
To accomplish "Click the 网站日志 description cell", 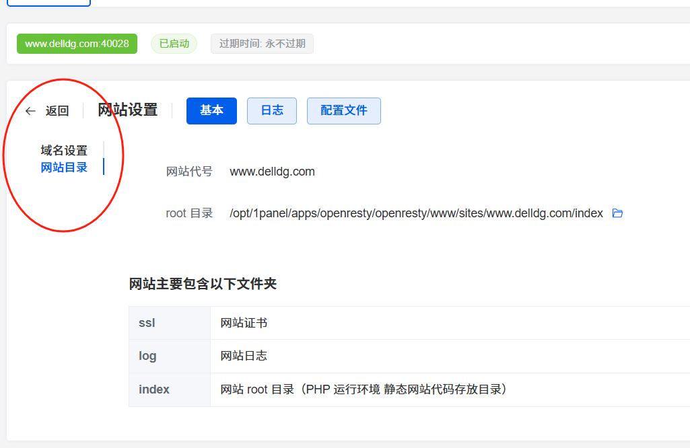I will click(450, 356).
